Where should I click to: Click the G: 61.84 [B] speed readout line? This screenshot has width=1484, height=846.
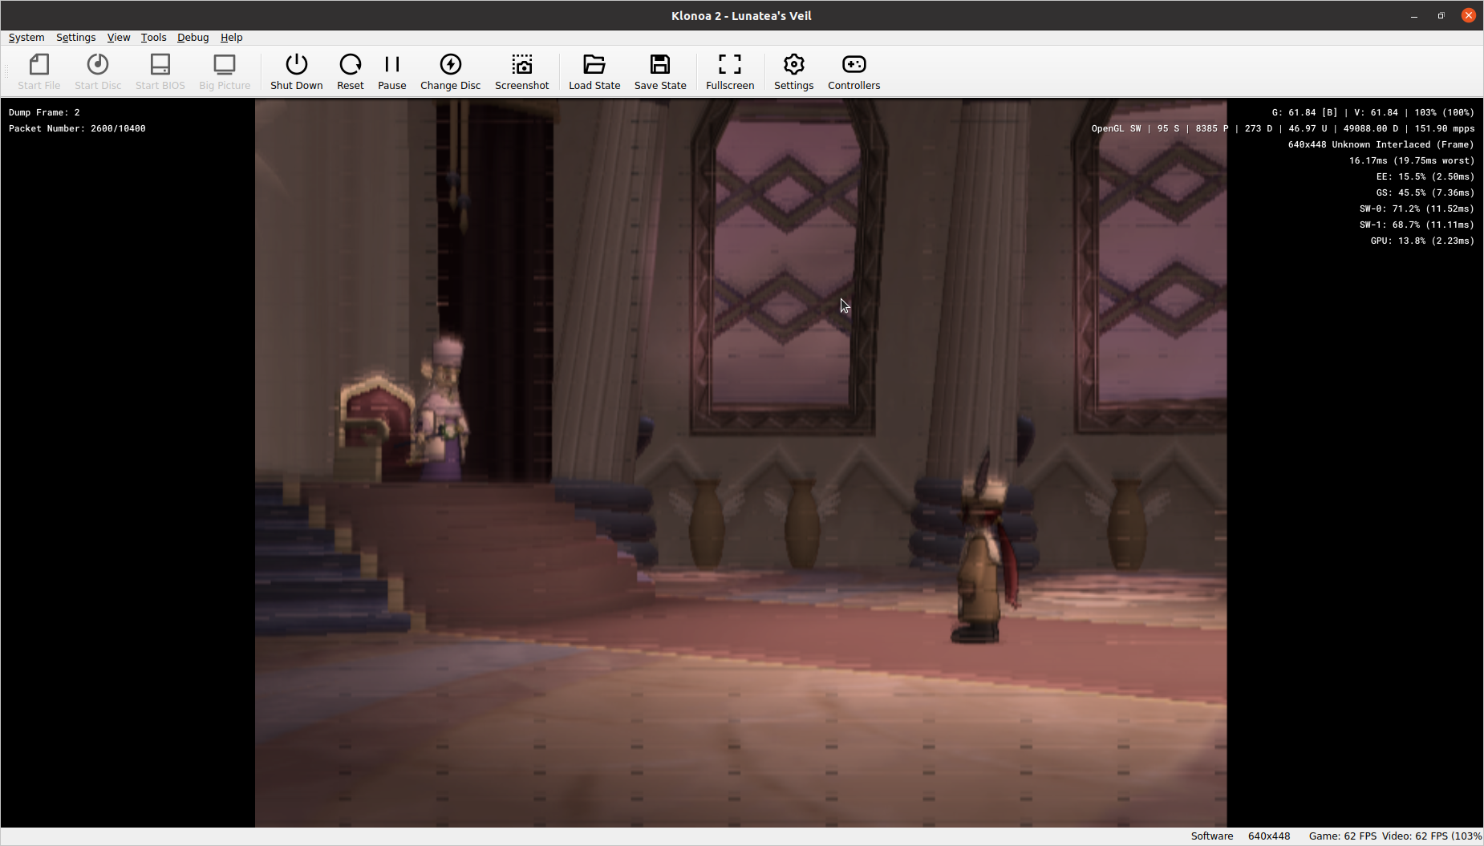tap(1373, 112)
